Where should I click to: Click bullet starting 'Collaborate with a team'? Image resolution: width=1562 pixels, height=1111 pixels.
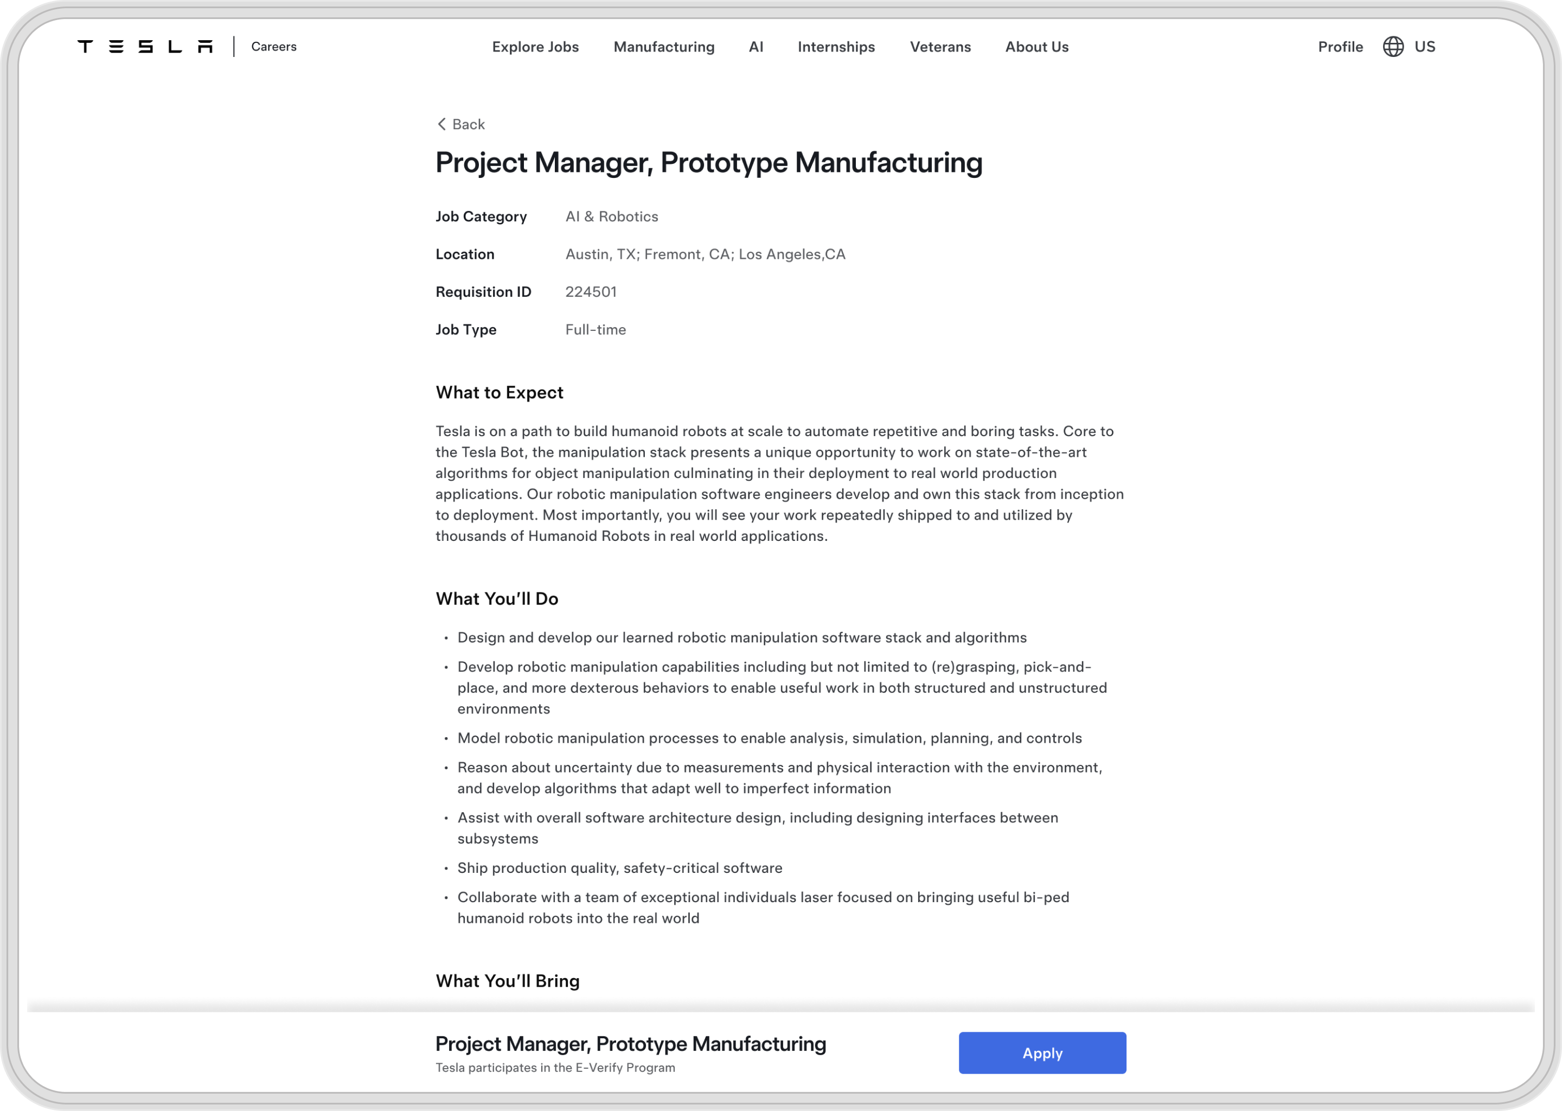coord(763,907)
